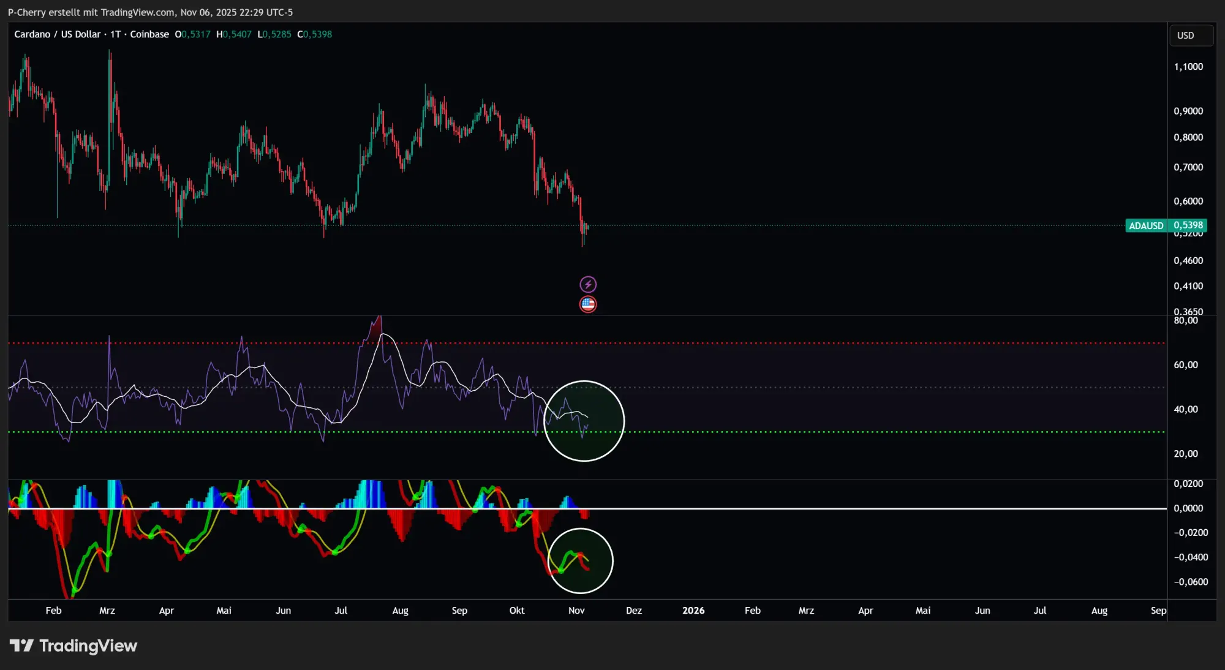The image size is (1225, 670).
Task: Click the circled RSI annotation on the oscillator
Action: tap(584, 420)
